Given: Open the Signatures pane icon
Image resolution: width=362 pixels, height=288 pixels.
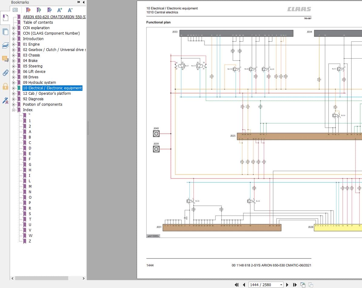Looking at the screenshot, I should [x=5, y=100].
